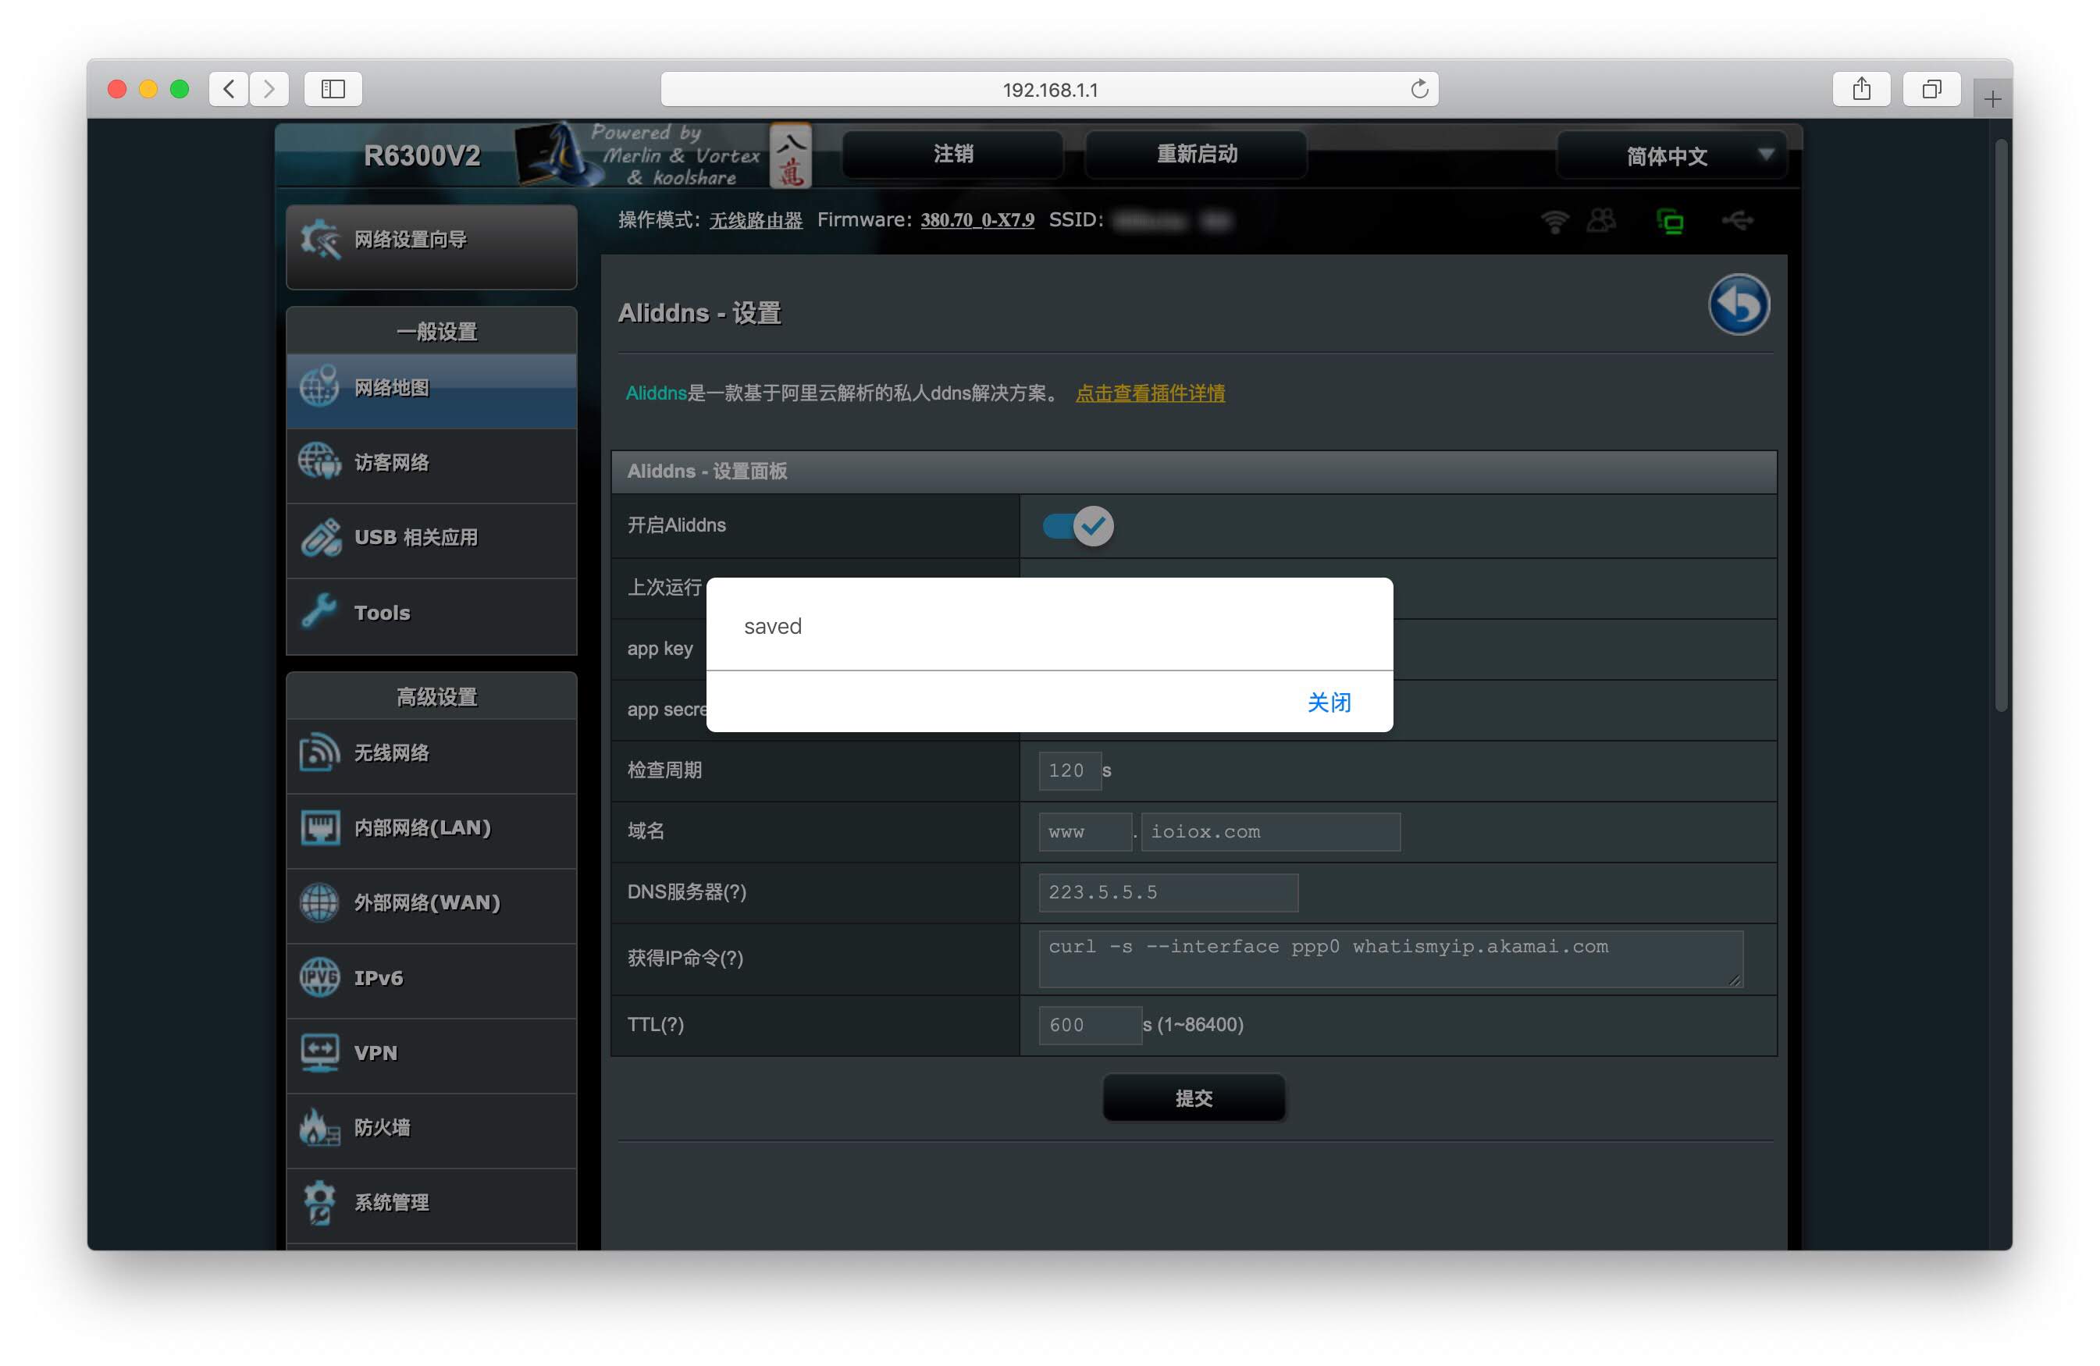This screenshot has width=2100, height=1366.
Task: Click 关闭 to dismiss saved dialog
Action: click(x=1328, y=703)
